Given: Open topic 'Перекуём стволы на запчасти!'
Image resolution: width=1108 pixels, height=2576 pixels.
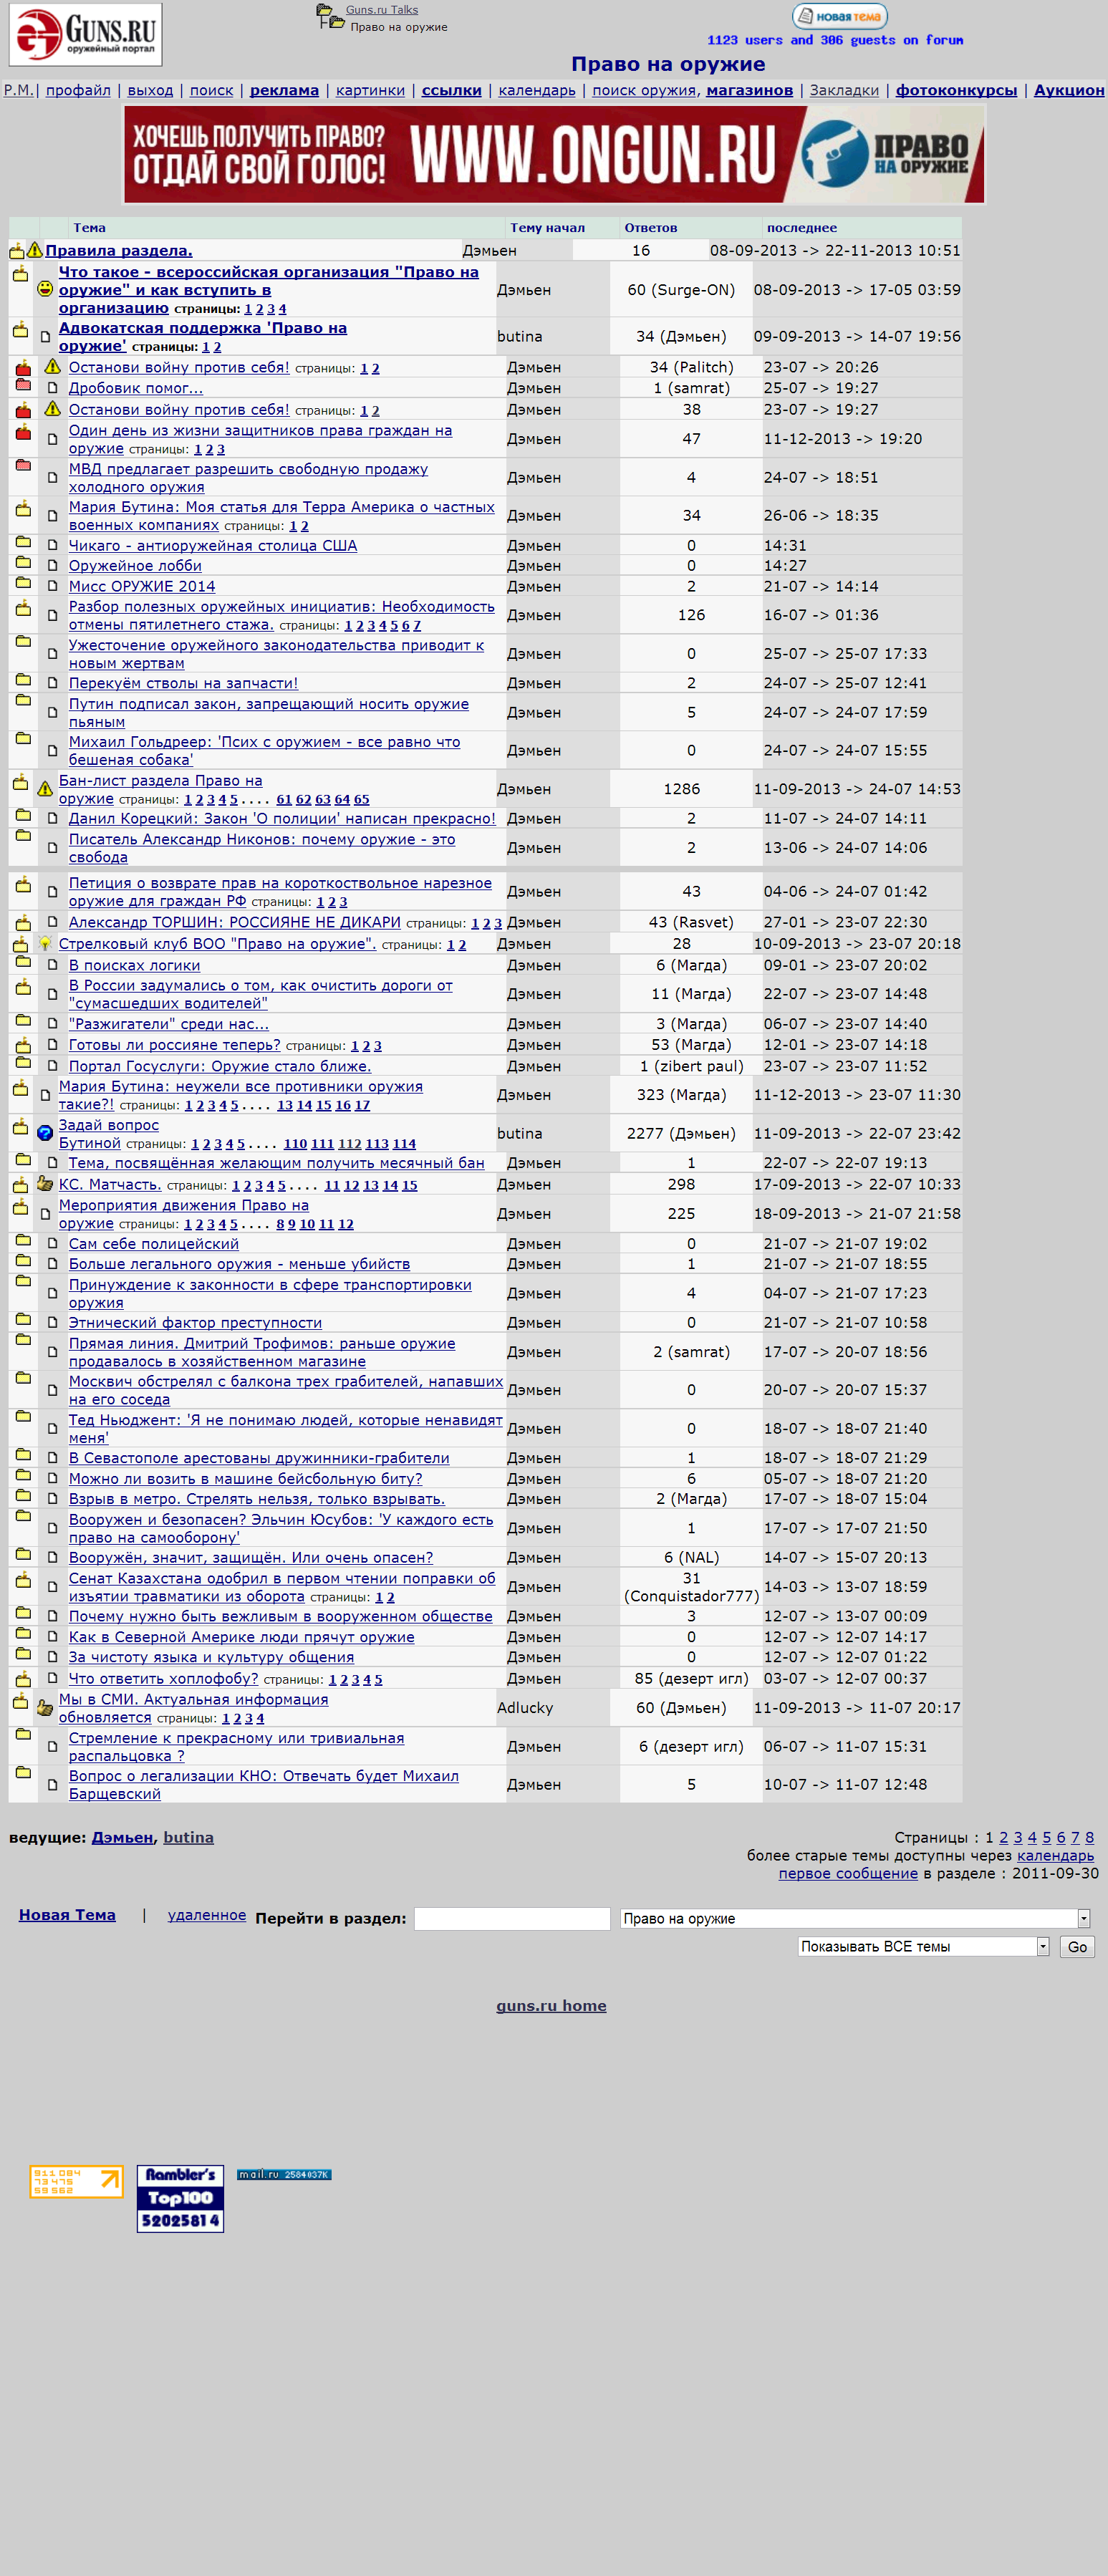Looking at the screenshot, I should pyautogui.click(x=183, y=683).
